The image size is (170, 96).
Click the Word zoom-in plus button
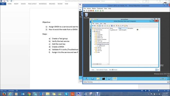[x=165, y=91]
